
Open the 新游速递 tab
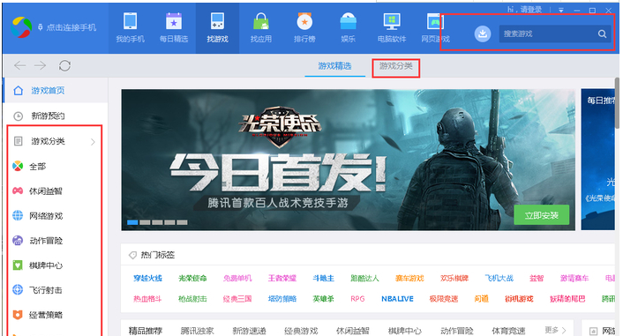249,331
